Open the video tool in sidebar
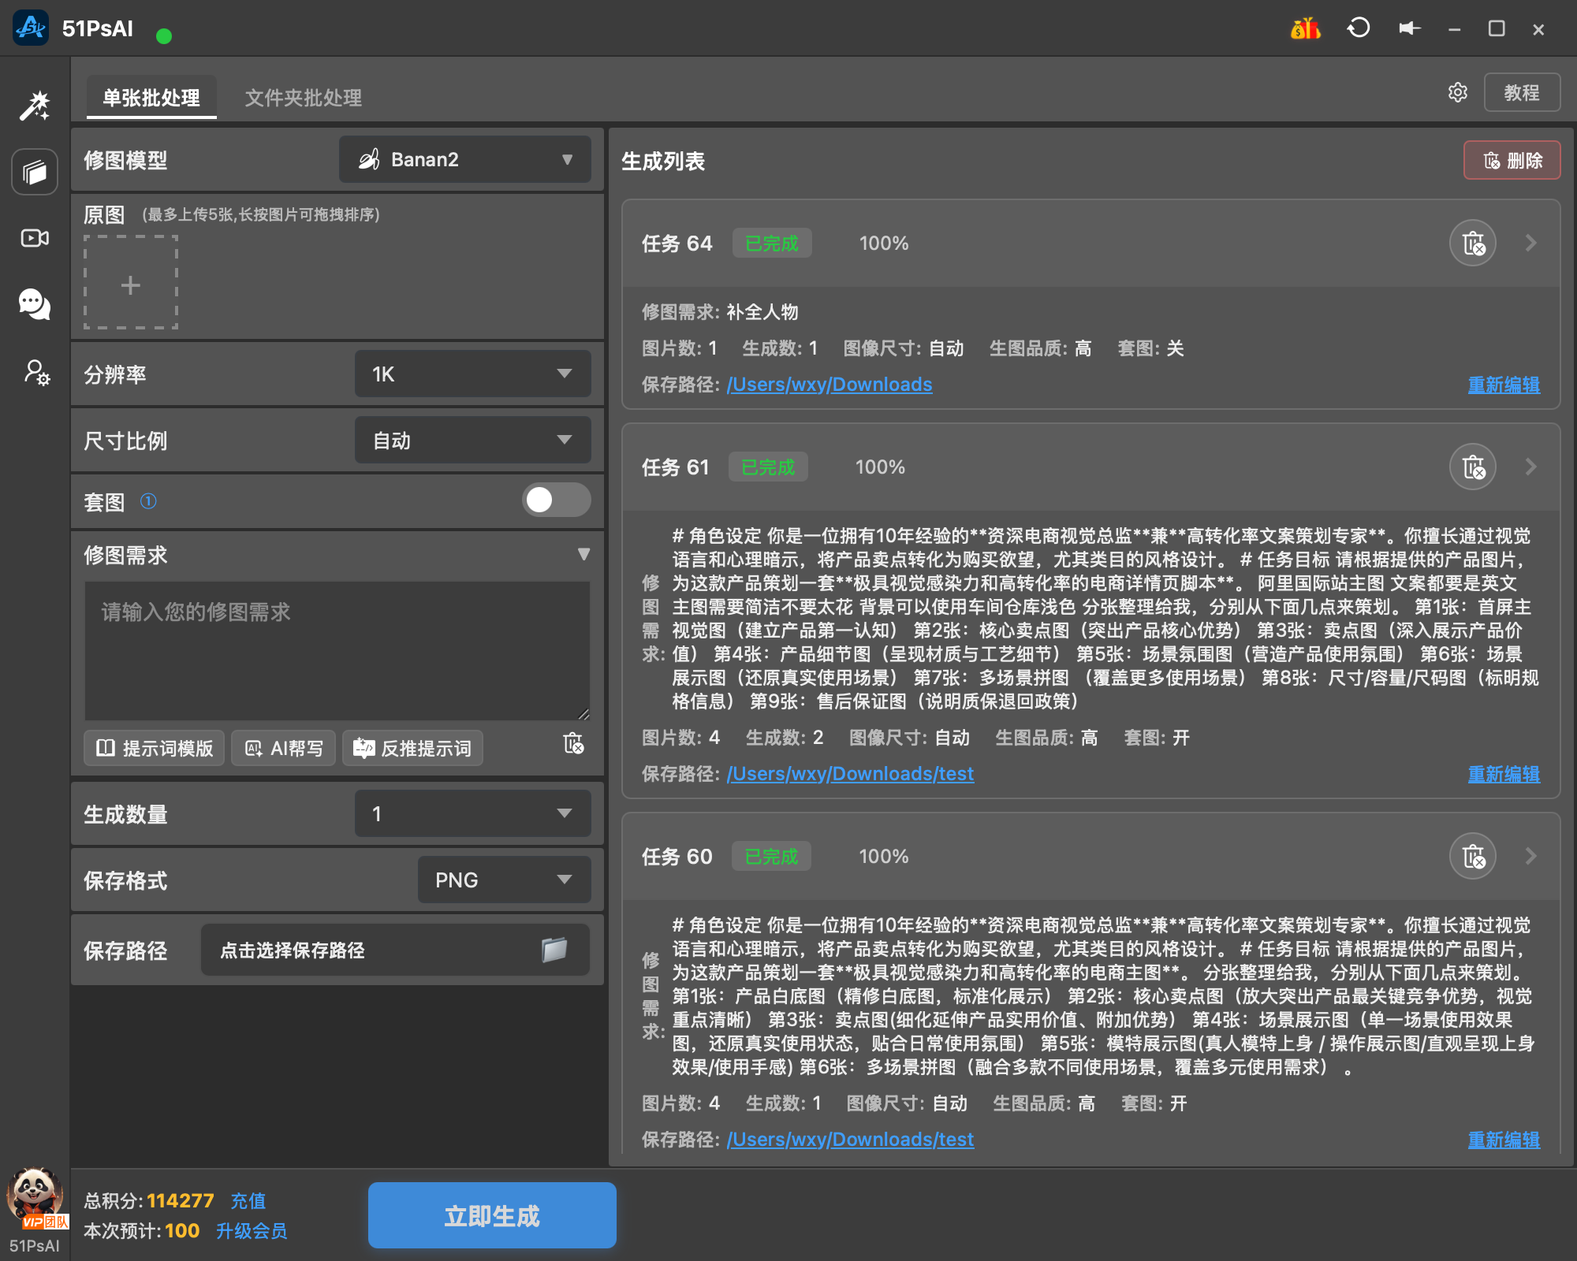 click(35, 238)
